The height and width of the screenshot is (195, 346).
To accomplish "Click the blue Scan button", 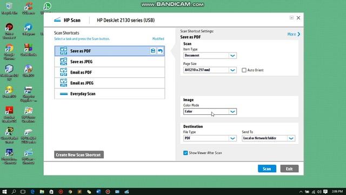I will pos(267,168).
